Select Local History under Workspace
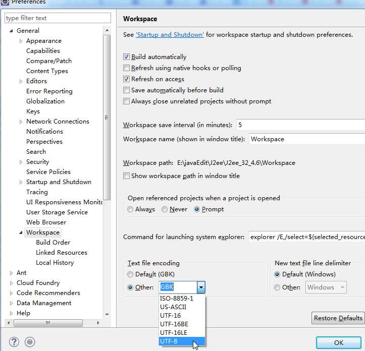Image resolution: width=365 pixels, height=351 pixels. (x=55, y=263)
